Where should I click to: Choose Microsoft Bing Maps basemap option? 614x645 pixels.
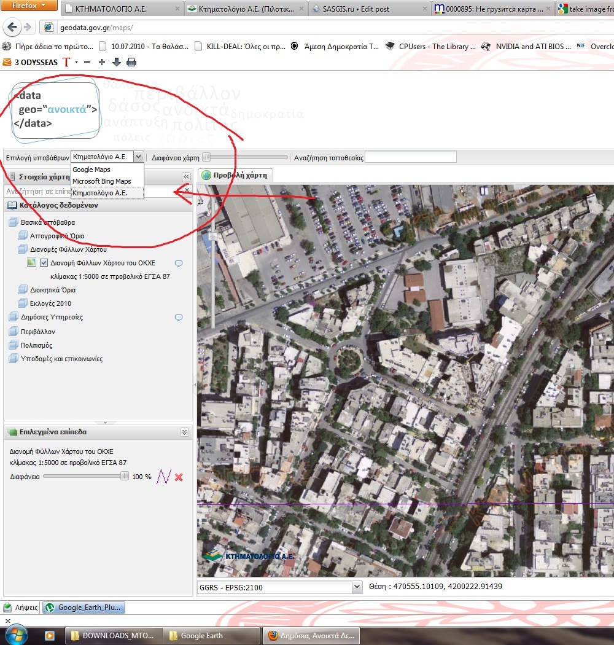click(102, 181)
